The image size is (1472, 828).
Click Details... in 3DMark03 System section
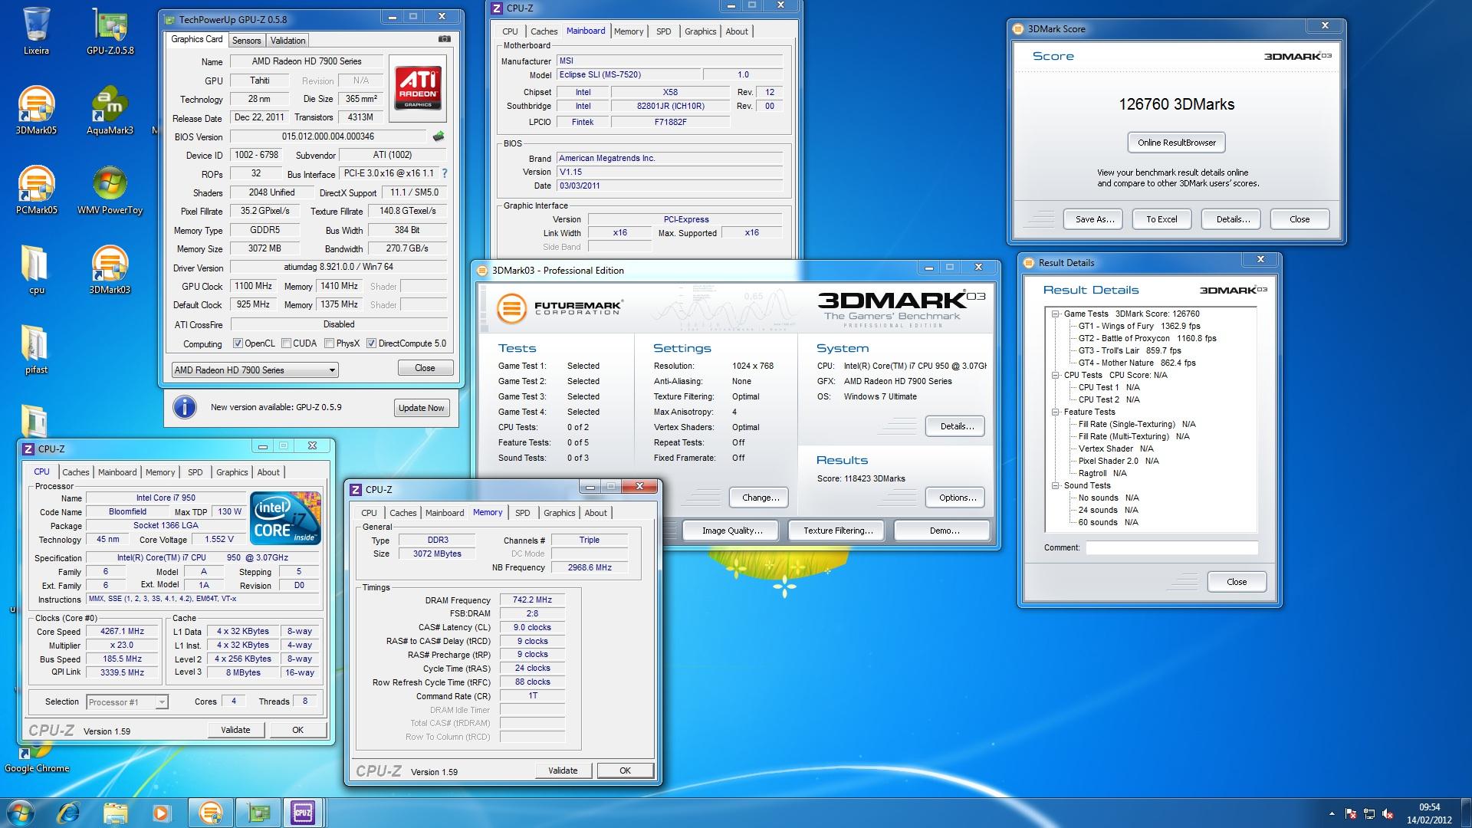[x=957, y=426]
